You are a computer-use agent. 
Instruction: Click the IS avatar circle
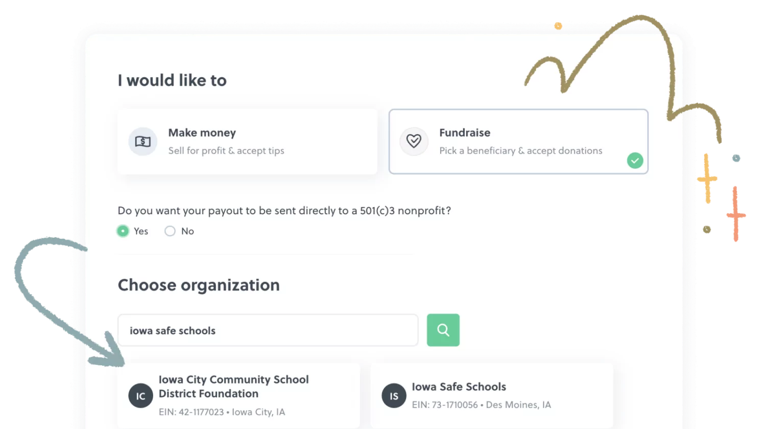click(394, 396)
